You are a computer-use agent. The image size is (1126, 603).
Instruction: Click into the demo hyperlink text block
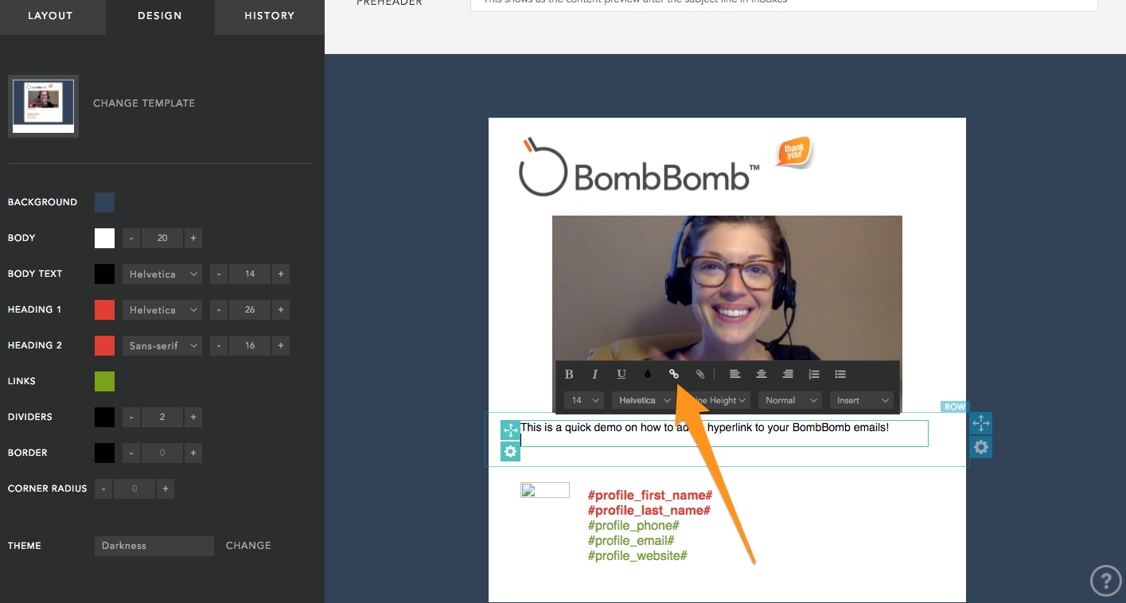723,433
